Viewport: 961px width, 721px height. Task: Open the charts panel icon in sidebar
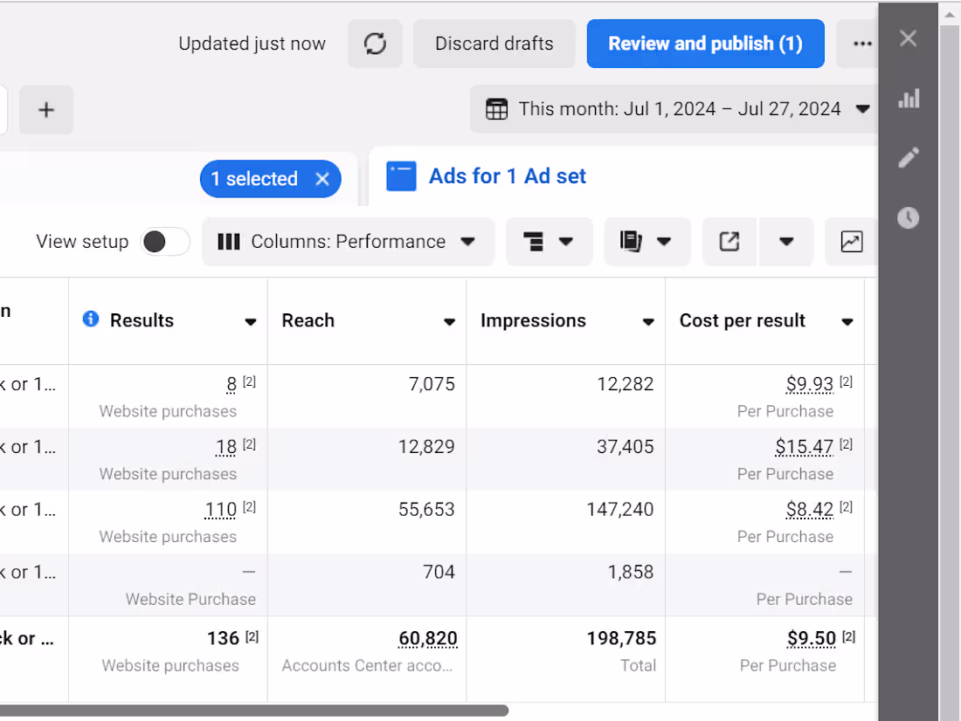click(909, 99)
